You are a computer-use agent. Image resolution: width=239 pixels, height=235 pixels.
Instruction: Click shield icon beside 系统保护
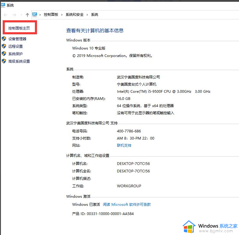pyautogui.click(x=4, y=54)
